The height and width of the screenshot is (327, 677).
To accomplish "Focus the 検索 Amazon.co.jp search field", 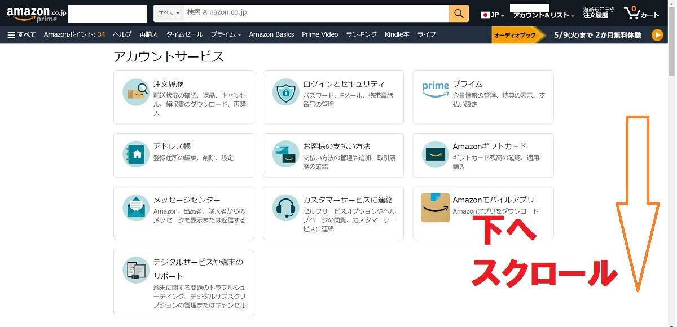I will pyautogui.click(x=316, y=13).
